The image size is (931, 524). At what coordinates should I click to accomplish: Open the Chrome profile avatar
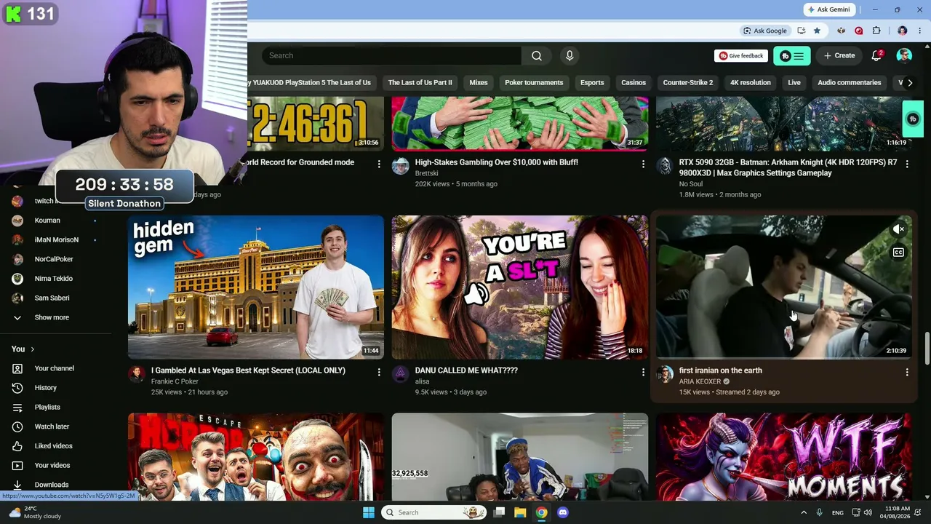pyautogui.click(x=903, y=31)
